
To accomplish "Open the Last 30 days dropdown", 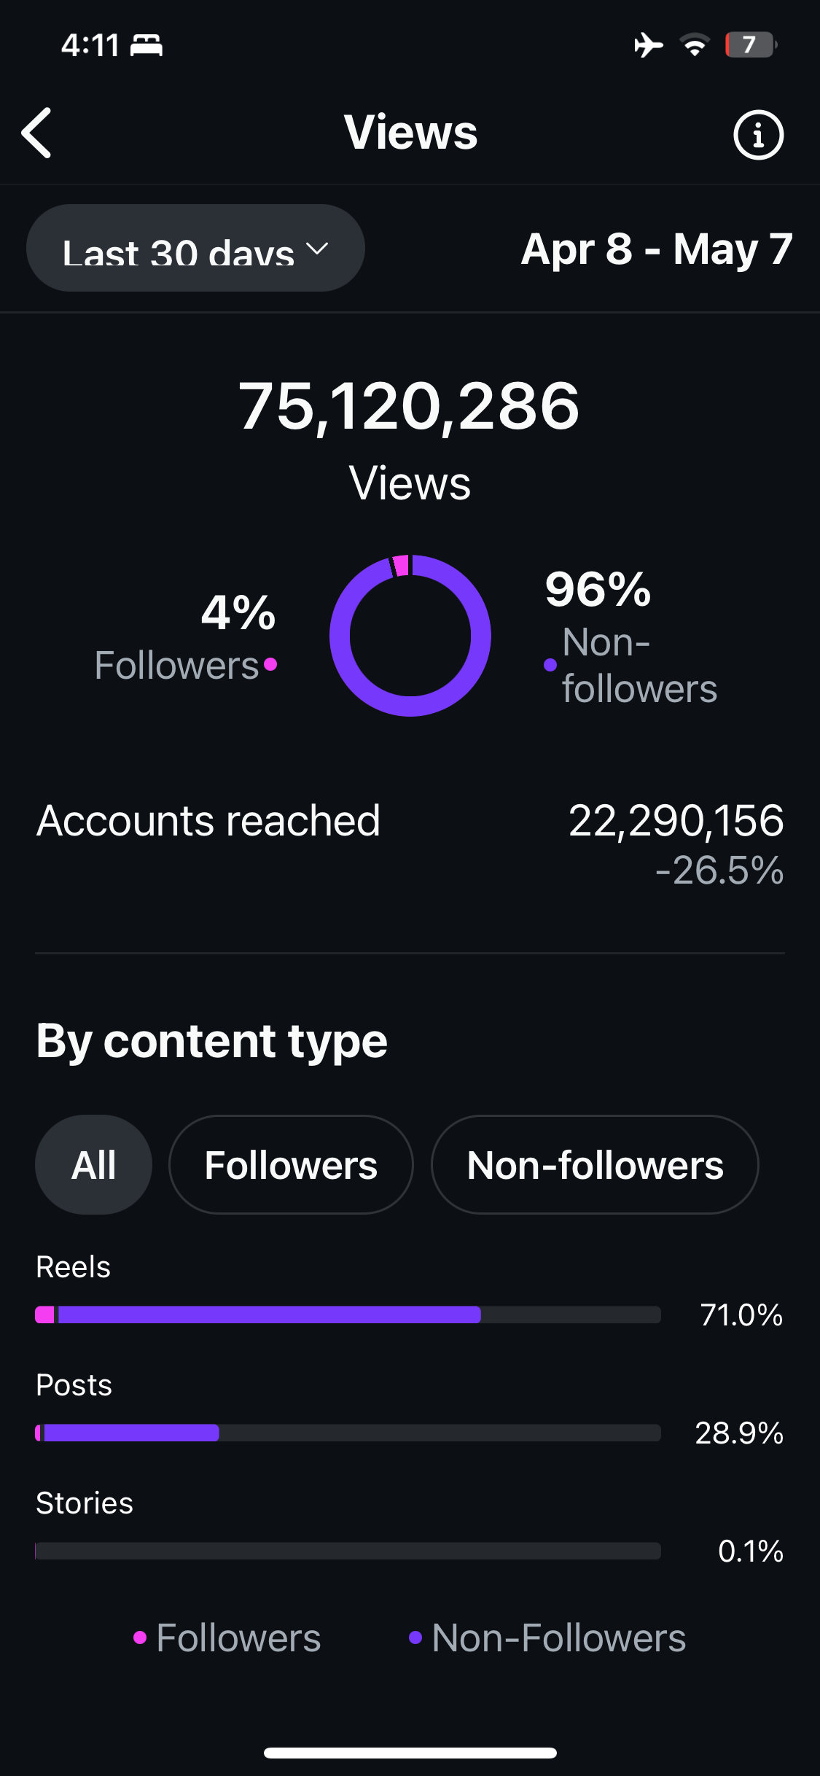I will click(x=195, y=249).
